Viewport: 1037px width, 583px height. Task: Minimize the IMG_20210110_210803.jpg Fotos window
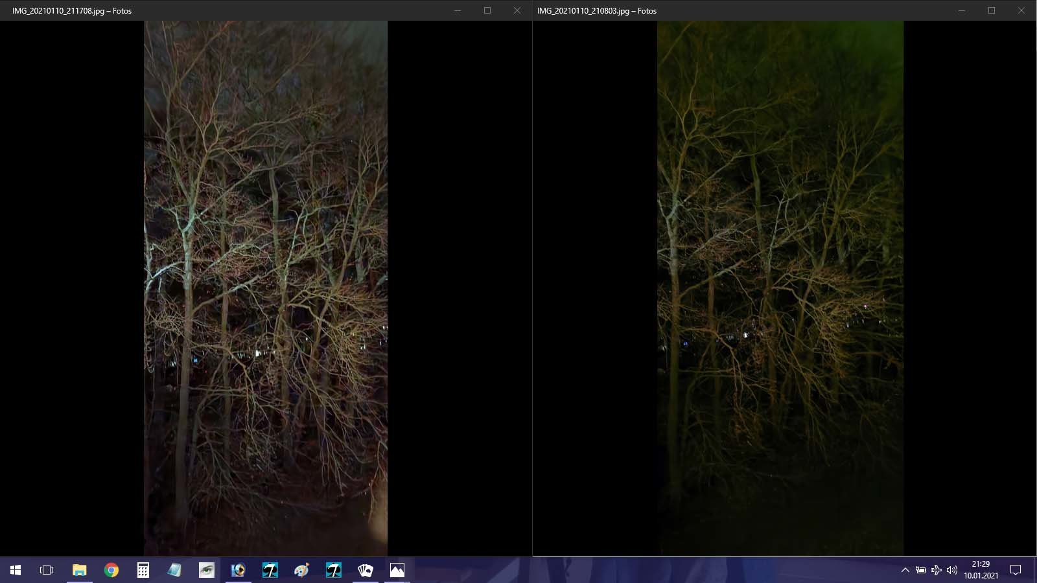tap(962, 10)
